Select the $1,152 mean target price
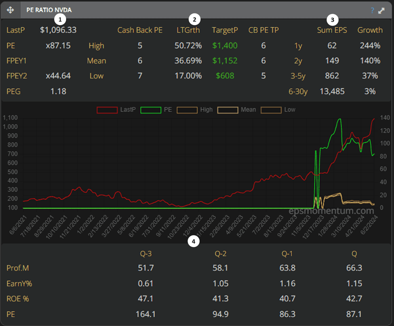 pyautogui.click(x=225, y=61)
